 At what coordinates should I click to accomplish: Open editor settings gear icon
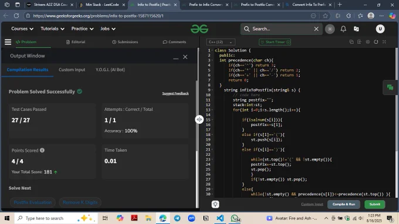pos(368,42)
